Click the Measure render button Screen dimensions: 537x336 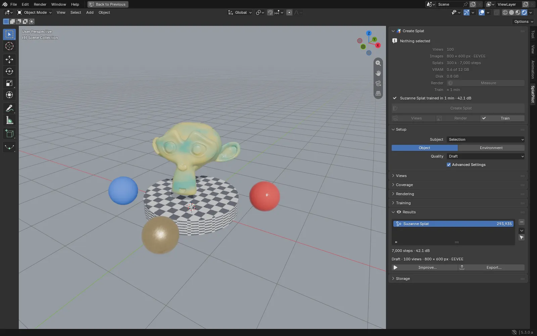point(486,83)
